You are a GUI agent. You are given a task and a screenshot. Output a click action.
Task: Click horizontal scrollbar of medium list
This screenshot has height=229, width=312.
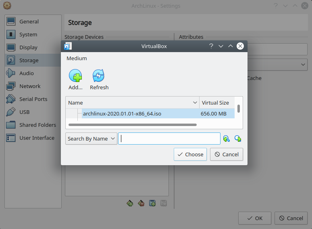click(x=133, y=125)
